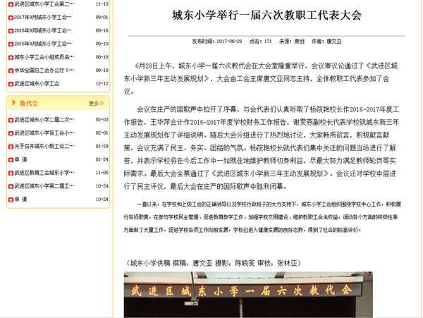Open the 申请 link dated 01-24
The width and height of the screenshot is (423, 318).
[x=20, y=159]
